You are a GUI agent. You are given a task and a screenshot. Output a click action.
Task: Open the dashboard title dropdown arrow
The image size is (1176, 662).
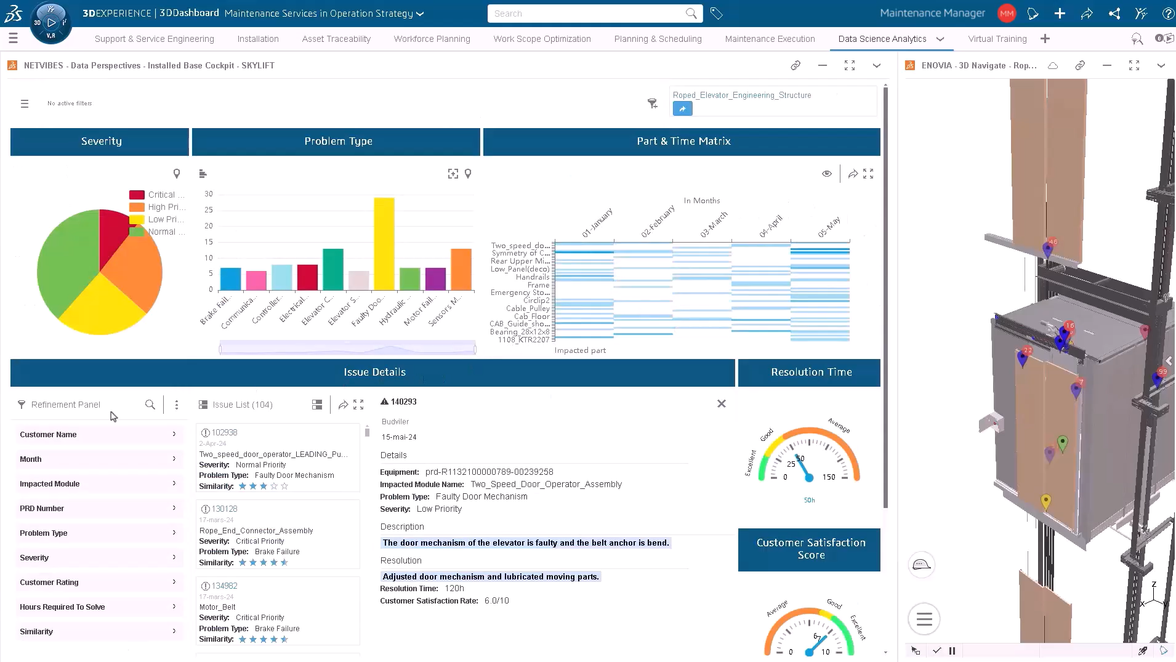click(x=420, y=14)
